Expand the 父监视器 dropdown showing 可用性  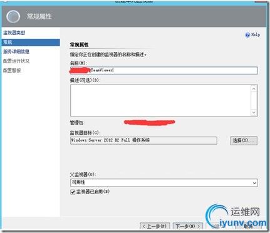click(164, 183)
